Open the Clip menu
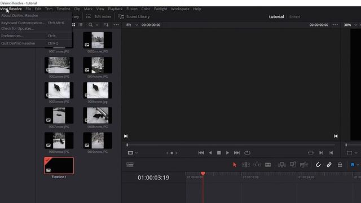Image resolution: width=361 pixels, height=203 pixels. coord(77,9)
